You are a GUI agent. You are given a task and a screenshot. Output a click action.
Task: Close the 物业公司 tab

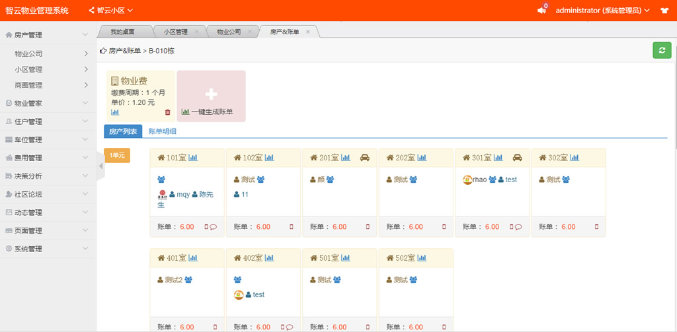(x=250, y=32)
